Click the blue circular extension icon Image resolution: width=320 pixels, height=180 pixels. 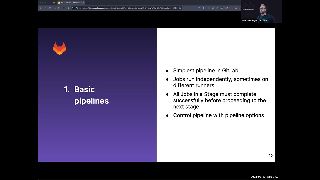pyautogui.click(x=208, y=8)
